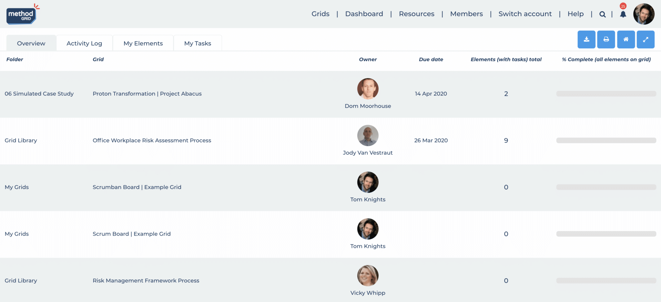Viewport: 661px width, 302px height.
Task: Click the print button icon
Action: (606, 39)
